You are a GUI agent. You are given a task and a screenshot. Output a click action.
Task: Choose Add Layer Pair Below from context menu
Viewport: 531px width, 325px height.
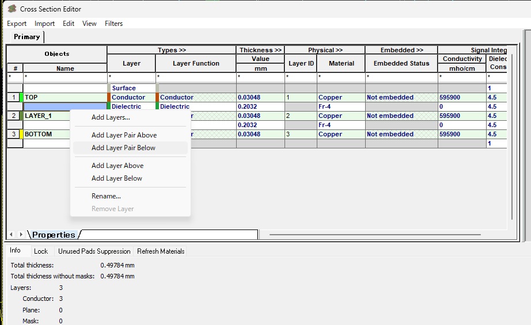(123, 148)
